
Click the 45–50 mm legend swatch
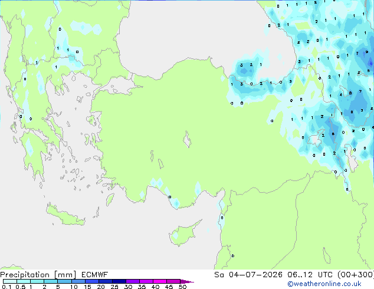[173, 281]
